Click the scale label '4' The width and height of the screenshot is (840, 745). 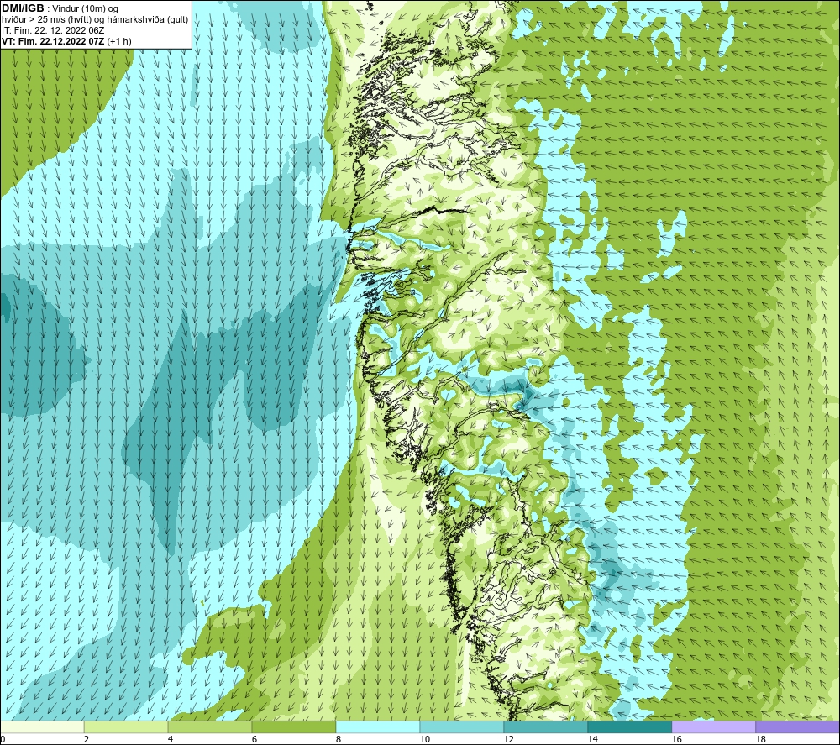171,739
